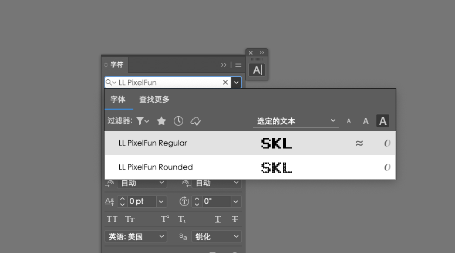The width and height of the screenshot is (455, 253).
Task: Show activated Adobe Fonts cloud filter
Action: (x=196, y=121)
